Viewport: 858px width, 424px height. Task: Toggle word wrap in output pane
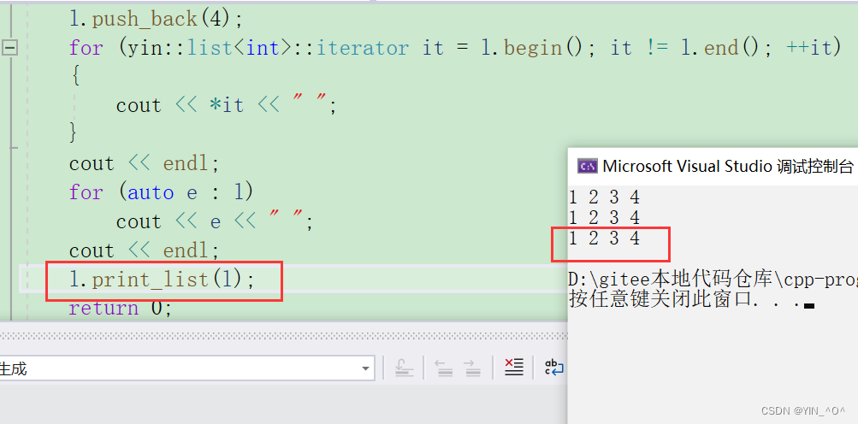553,367
